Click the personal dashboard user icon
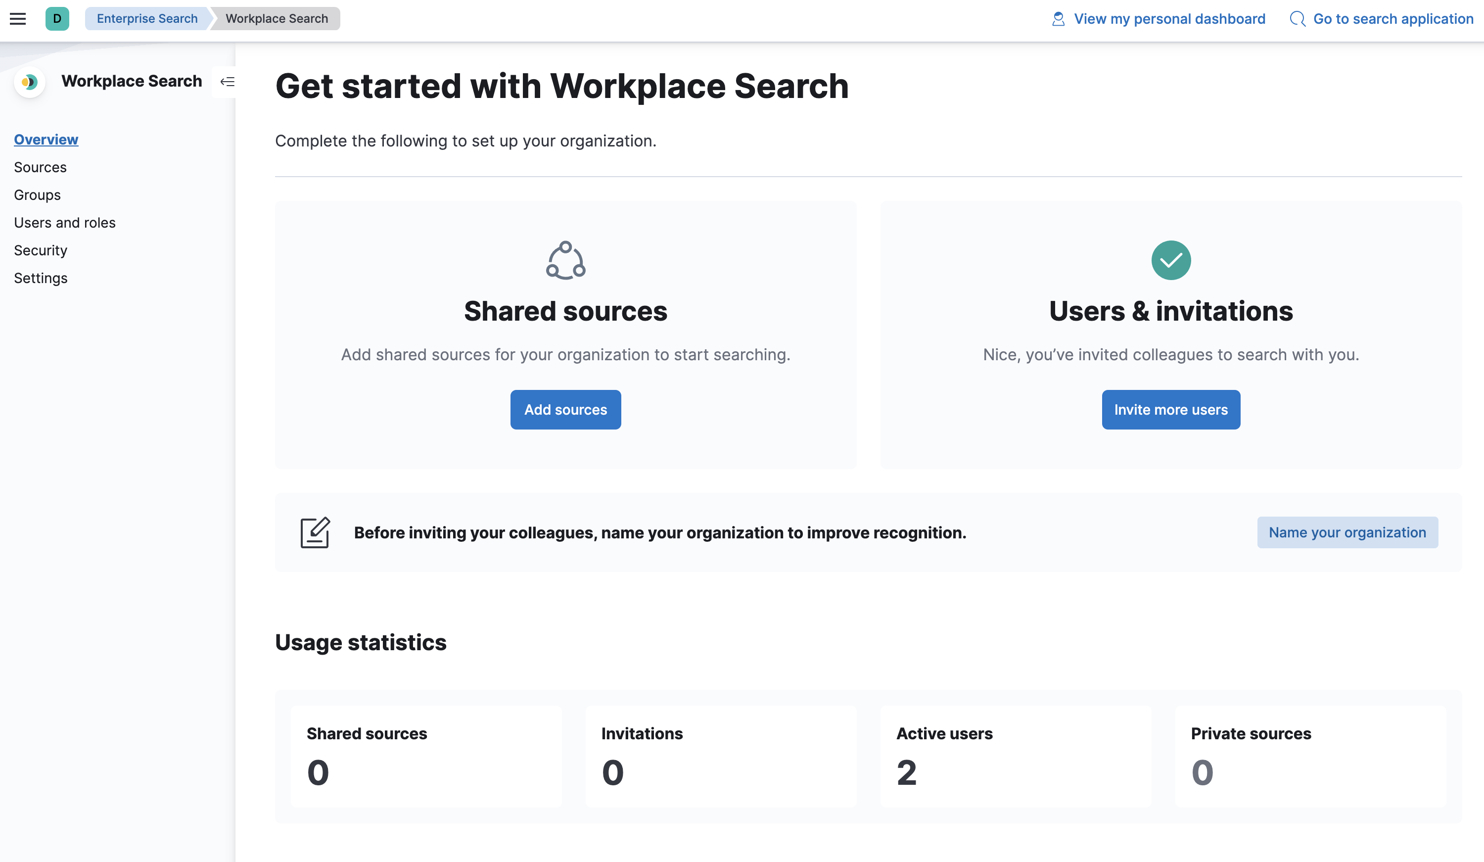This screenshot has height=862, width=1484. 1058,19
